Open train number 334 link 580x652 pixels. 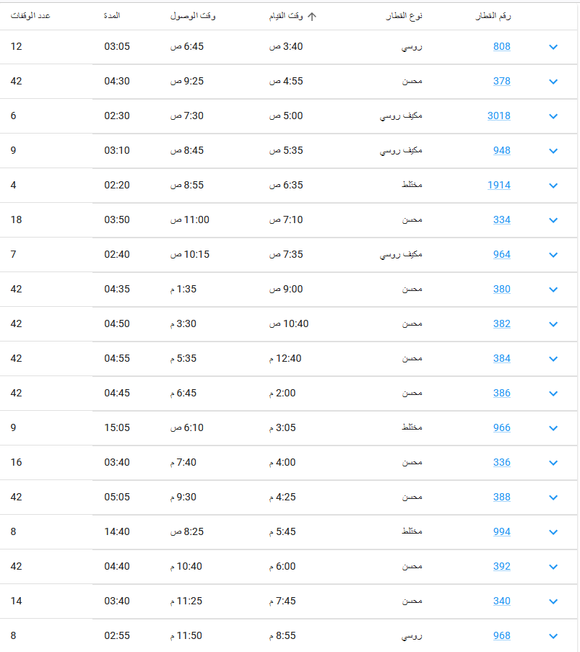(502, 220)
